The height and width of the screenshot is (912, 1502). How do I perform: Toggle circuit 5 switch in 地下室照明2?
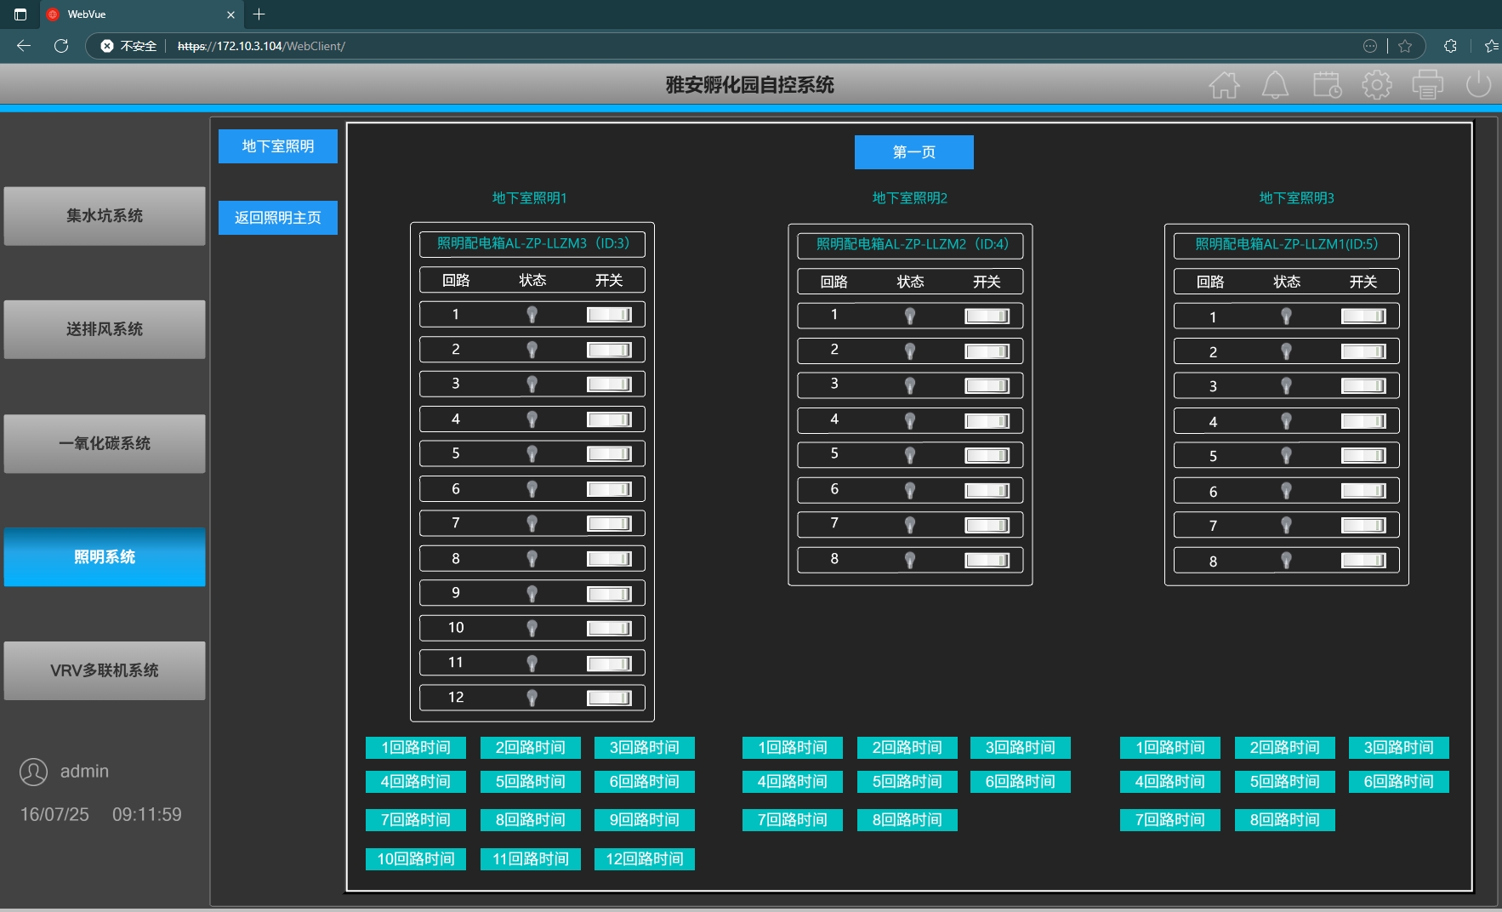987,455
